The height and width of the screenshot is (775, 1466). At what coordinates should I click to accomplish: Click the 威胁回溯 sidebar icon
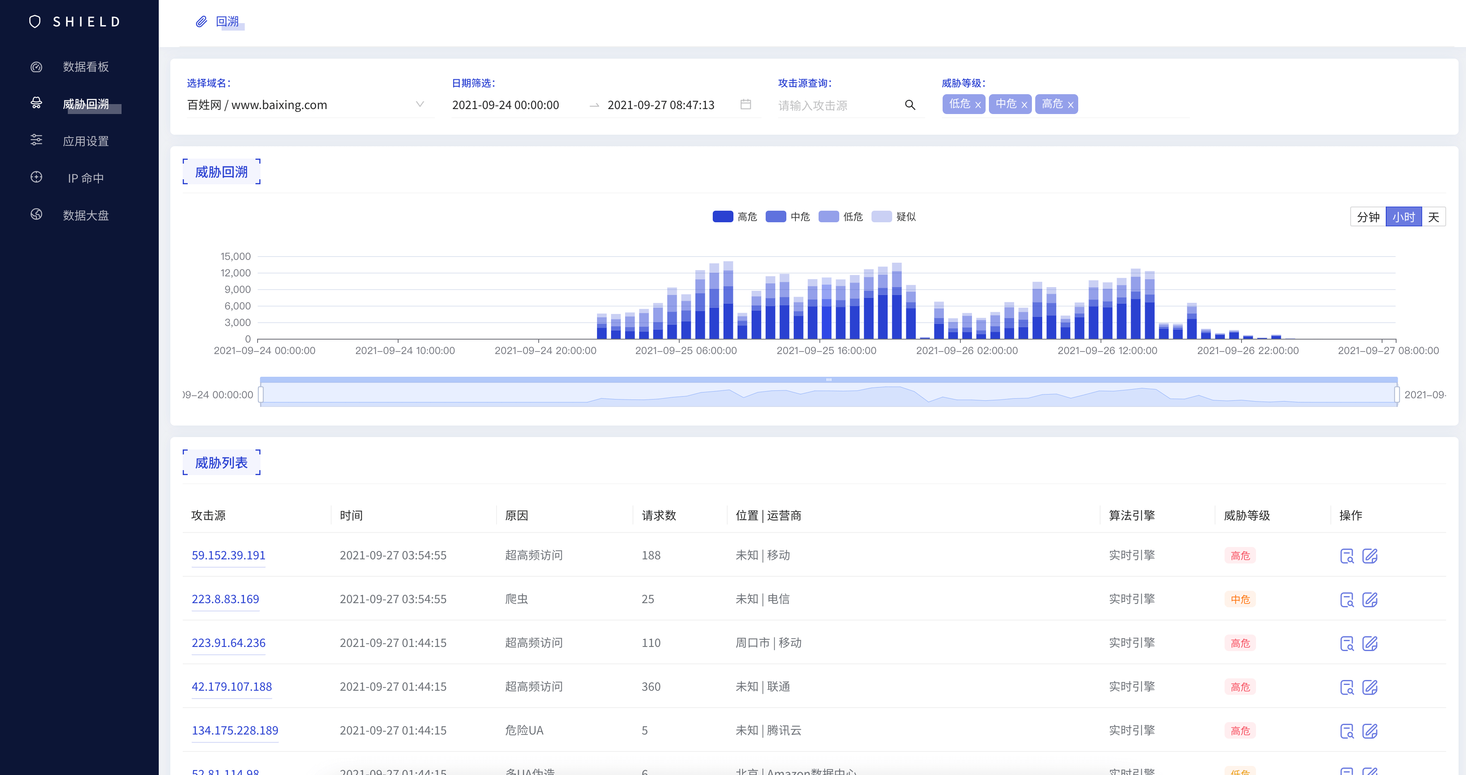[36, 103]
